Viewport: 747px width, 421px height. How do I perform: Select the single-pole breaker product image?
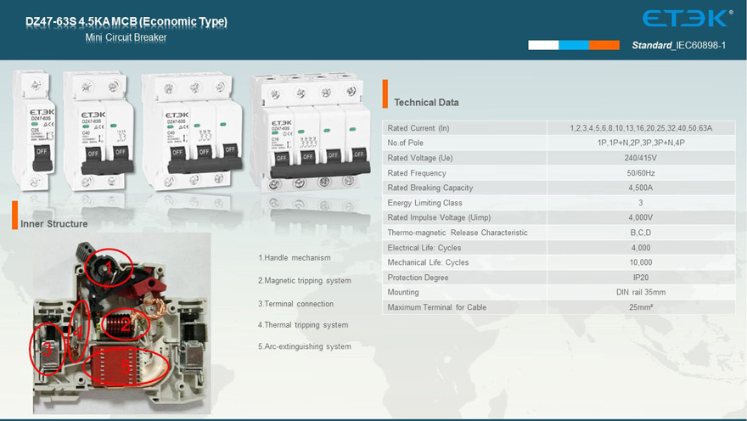point(34,131)
